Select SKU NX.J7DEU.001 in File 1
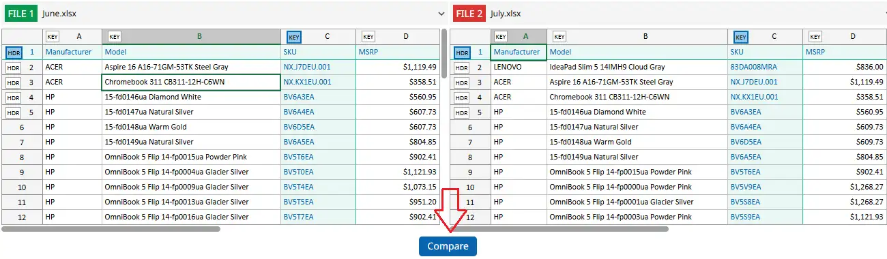The image size is (887, 259). point(318,67)
